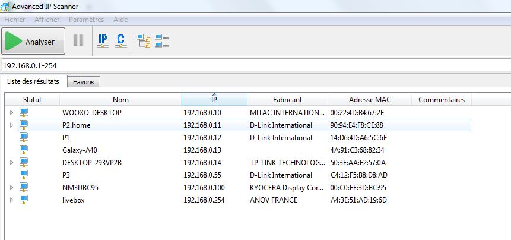The width and height of the screenshot is (511, 240).
Task: Click IP address 192.168.0.254
Action: point(204,200)
